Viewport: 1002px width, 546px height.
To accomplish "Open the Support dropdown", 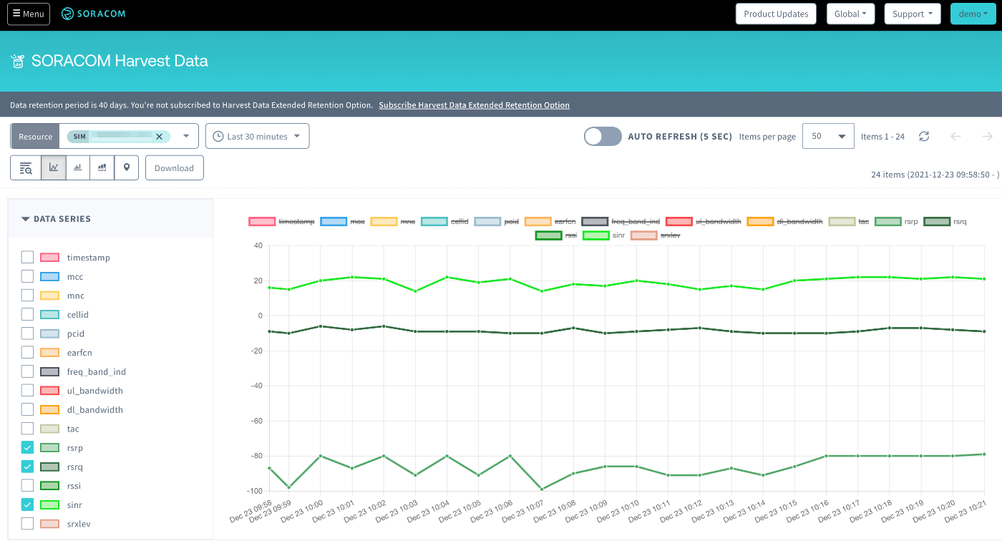I will pos(913,14).
